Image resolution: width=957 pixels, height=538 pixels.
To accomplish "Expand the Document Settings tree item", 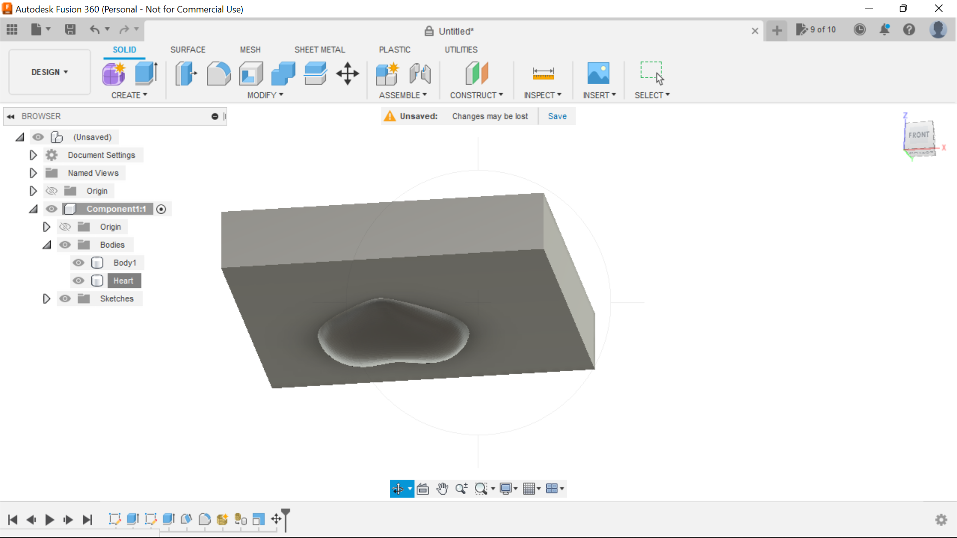I will [x=33, y=155].
